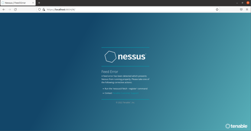Close the Nessus / Feed Error tab
251x131 pixels.
click(33, 3)
